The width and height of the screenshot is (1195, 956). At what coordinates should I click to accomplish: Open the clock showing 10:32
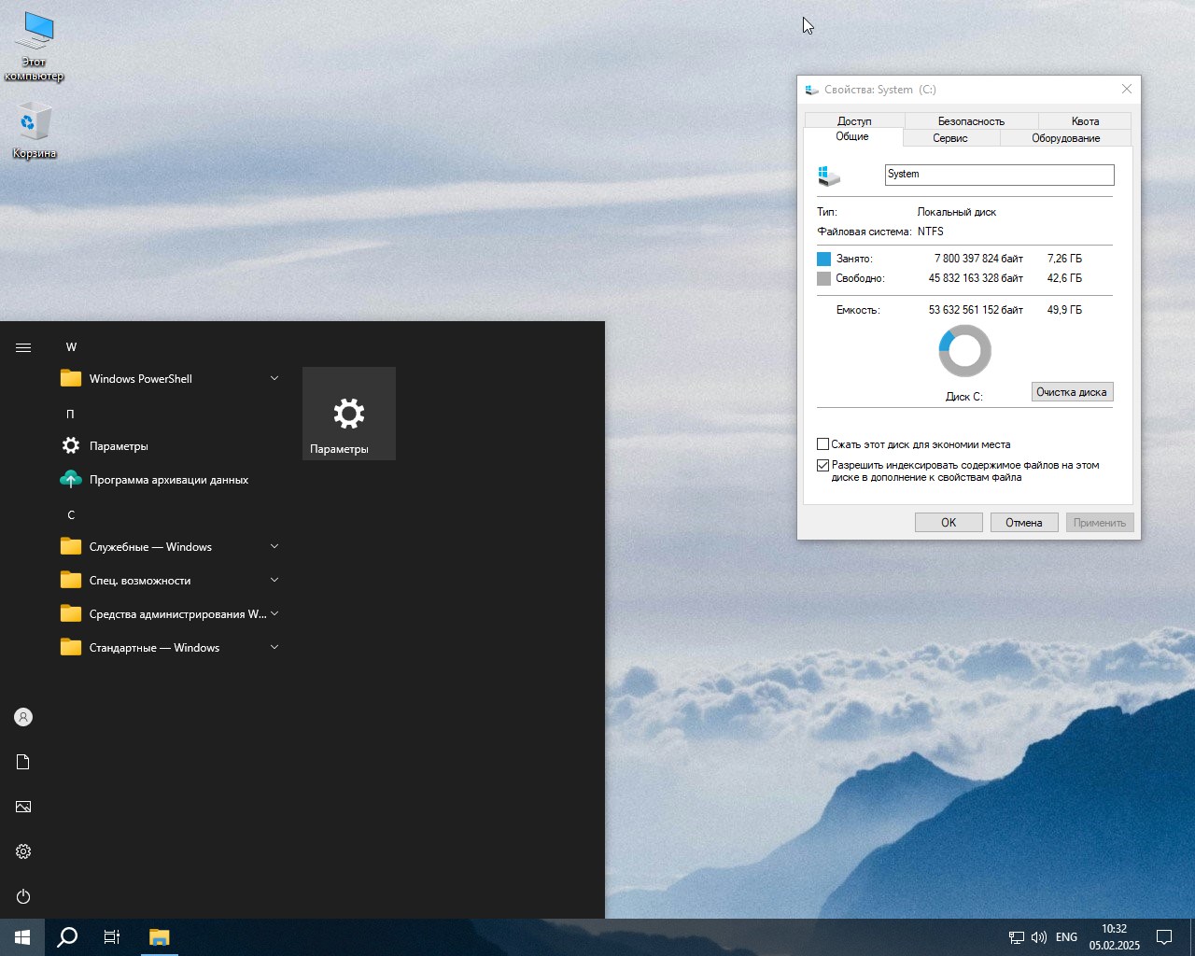pyautogui.click(x=1114, y=937)
